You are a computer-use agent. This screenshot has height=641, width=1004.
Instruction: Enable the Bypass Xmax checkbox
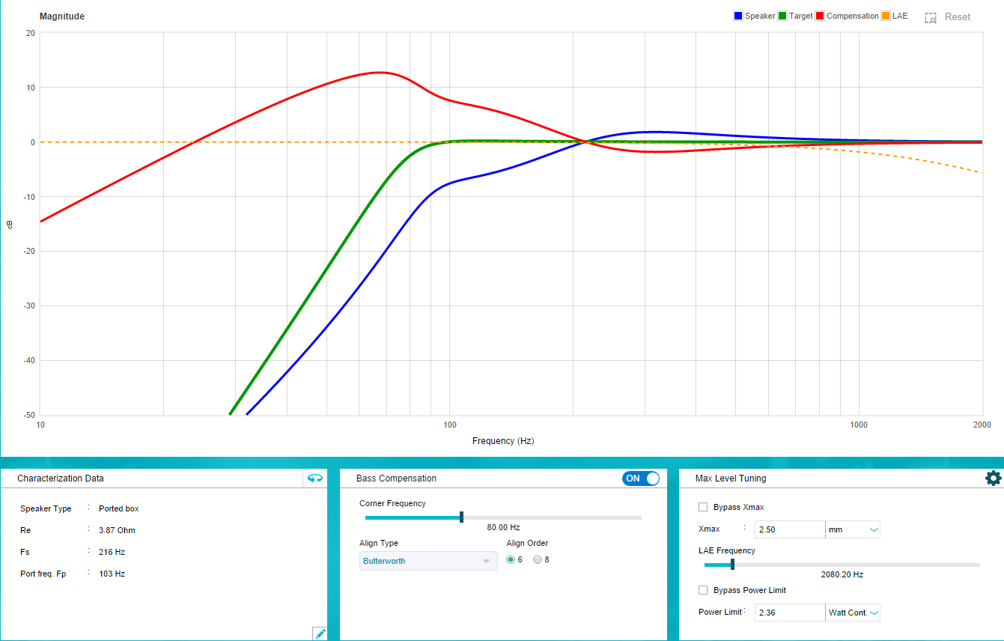point(702,507)
